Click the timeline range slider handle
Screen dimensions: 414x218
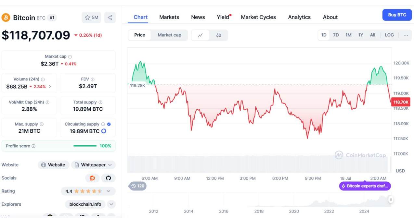pos(391,200)
